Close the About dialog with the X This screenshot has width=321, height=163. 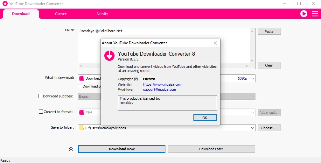pyautogui.click(x=215, y=43)
